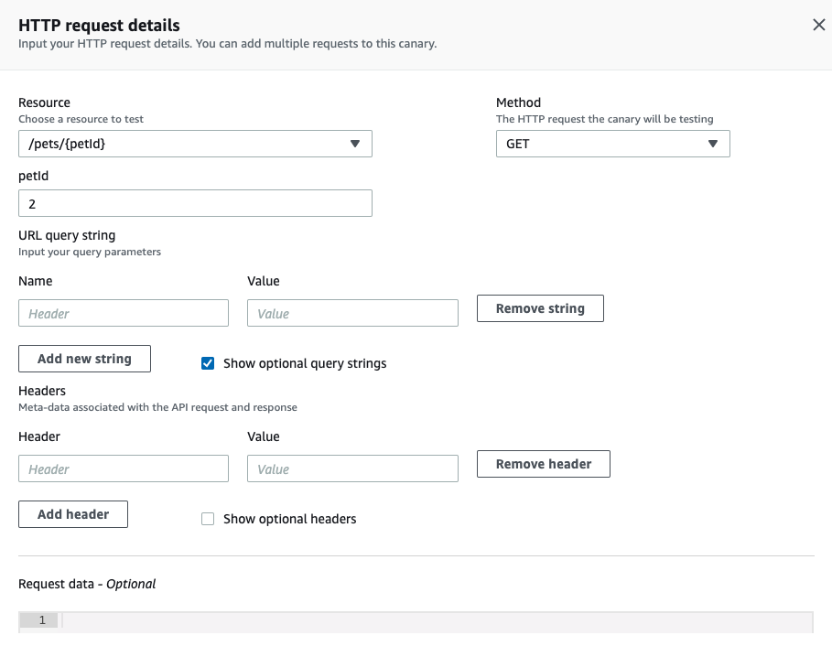The height and width of the screenshot is (646, 832).
Task: Click the header Value input field
Action: [x=352, y=468]
